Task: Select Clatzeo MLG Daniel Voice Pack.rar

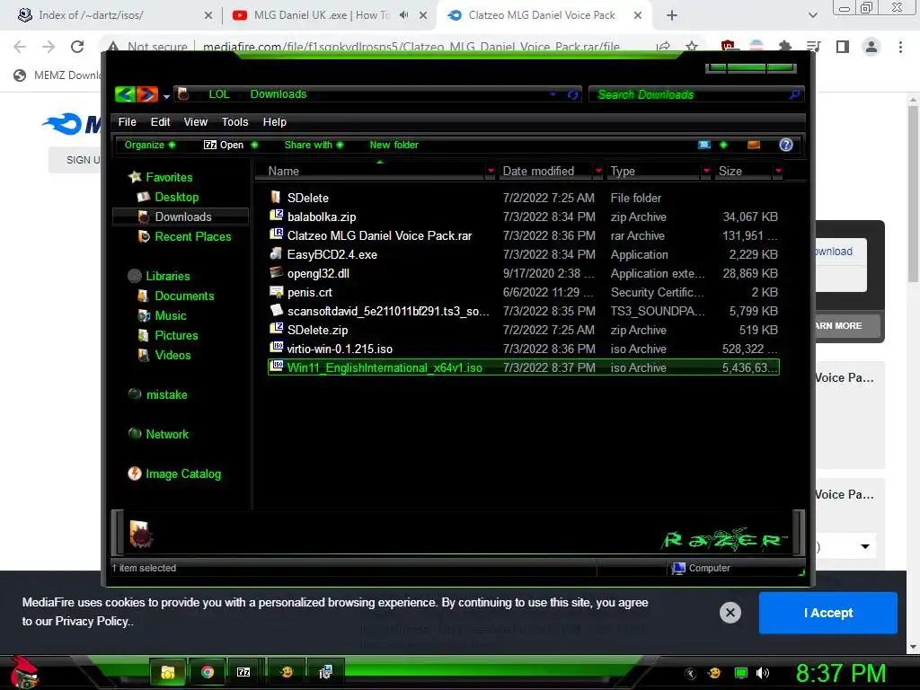Action: pos(379,236)
